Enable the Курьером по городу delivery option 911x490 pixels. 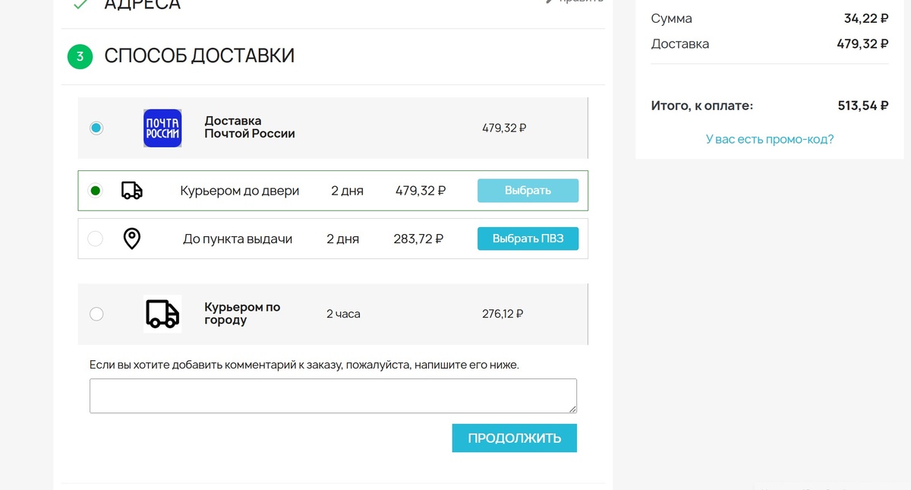96,313
